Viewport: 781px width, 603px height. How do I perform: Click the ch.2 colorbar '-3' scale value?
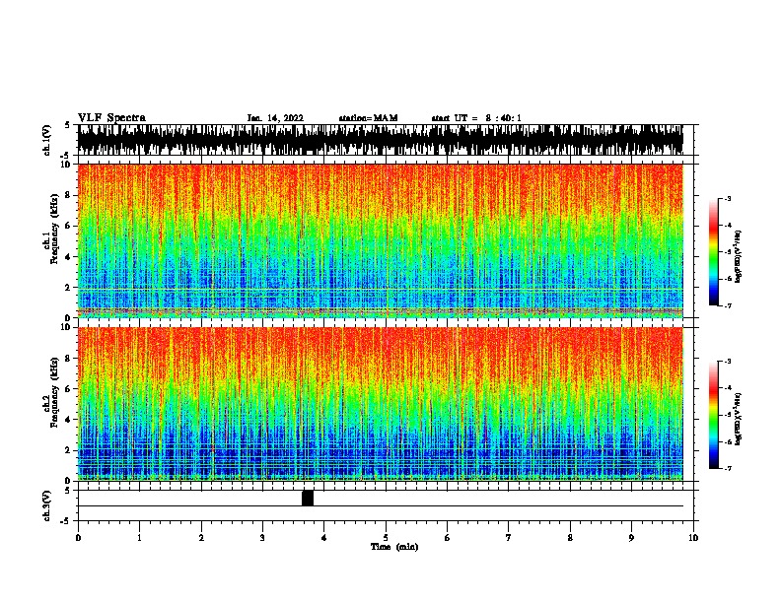(x=728, y=362)
